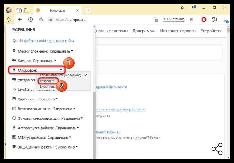Open Yandex home via the Я icon
The height and width of the screenshot is (163, 234).
(x=31, y=19)
